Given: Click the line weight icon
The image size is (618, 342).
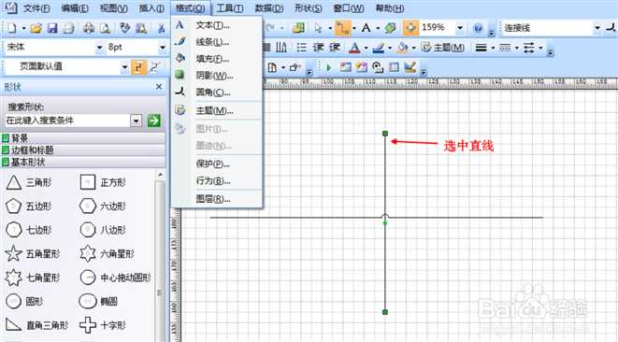Looking at the screenshot, I should 481,48.
